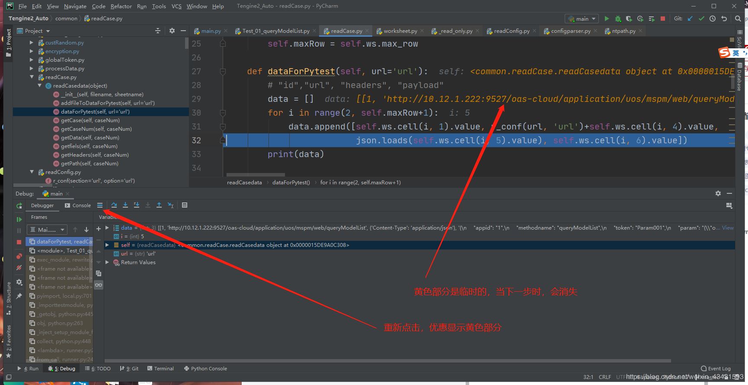Click the View link for data value

click(728, 228)
